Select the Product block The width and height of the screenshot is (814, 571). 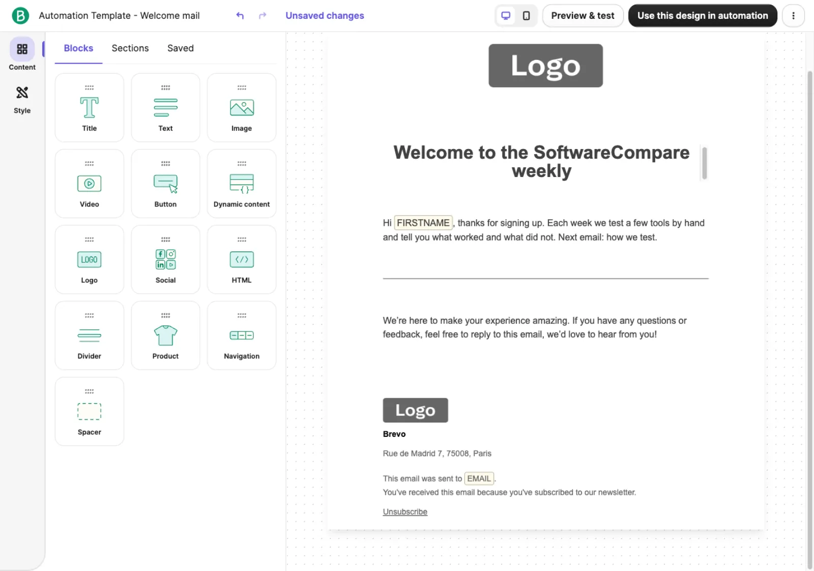pos(165,336)
